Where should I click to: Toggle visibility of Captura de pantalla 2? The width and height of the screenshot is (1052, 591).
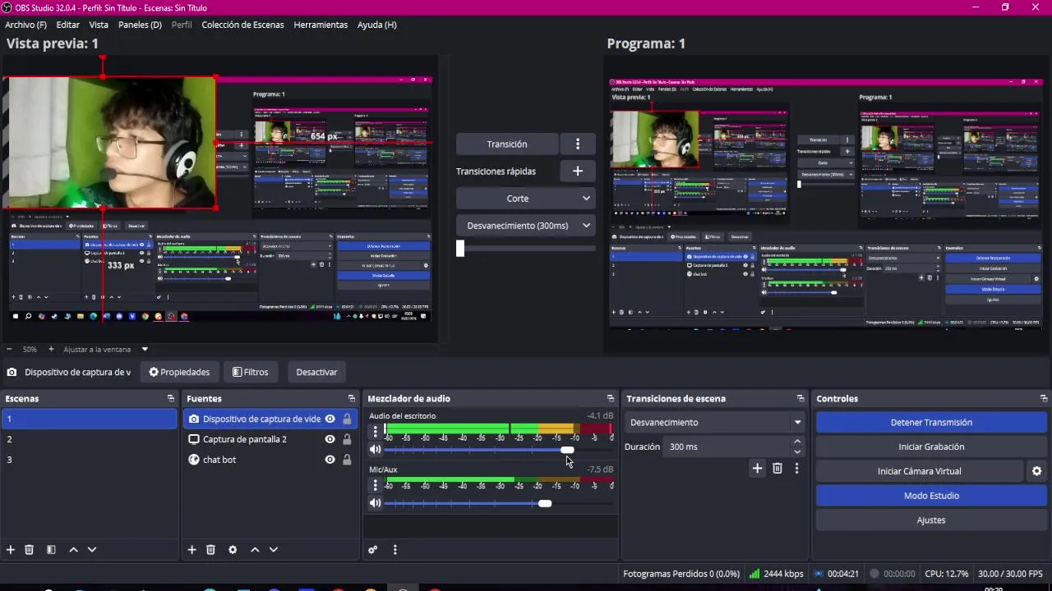[x=330, y=439]
